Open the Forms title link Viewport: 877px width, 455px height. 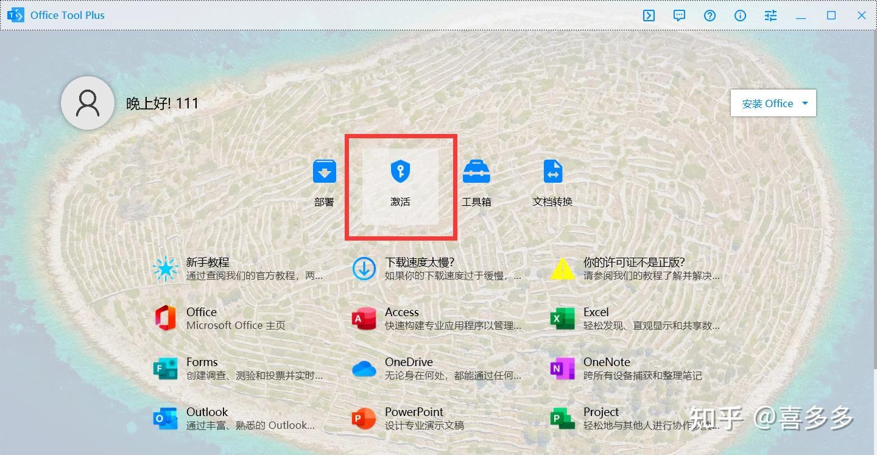point(202,362)
